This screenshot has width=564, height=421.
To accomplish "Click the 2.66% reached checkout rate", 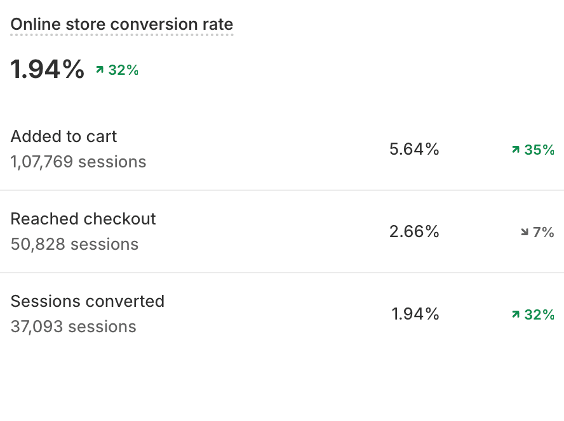I will point(414,231).
